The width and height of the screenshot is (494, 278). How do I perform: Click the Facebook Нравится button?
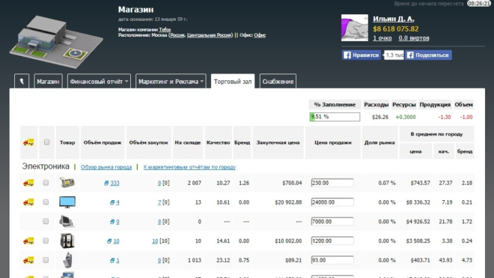tap(362, 55)
